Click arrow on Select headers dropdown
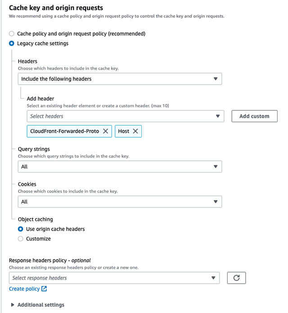This screenshot has width=288, height=313. tap(218, 116)
